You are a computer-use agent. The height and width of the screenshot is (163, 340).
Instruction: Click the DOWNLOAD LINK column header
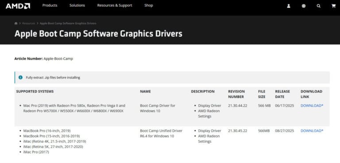(311, 94)
